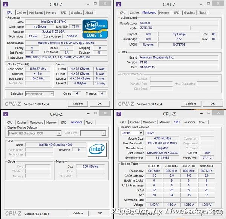The image size is (226, 219).
Task: Click processor Name field Intel Core i5 3570K
Action: point(53,22)
